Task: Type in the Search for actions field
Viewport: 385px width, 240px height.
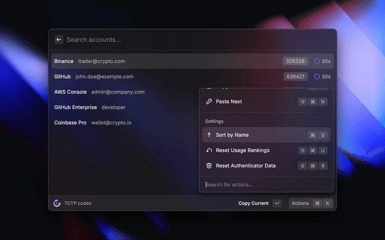Action: pos(265,184)
